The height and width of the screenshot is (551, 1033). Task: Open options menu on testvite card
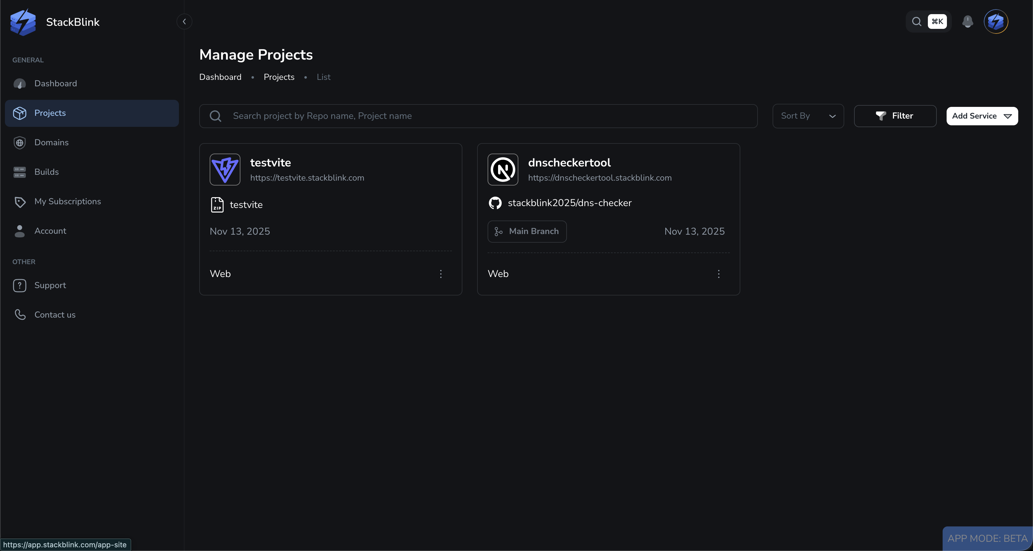point(441,274)
